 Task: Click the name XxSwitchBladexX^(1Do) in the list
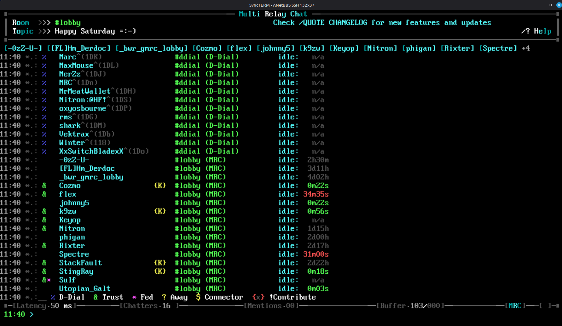point(104,151)
